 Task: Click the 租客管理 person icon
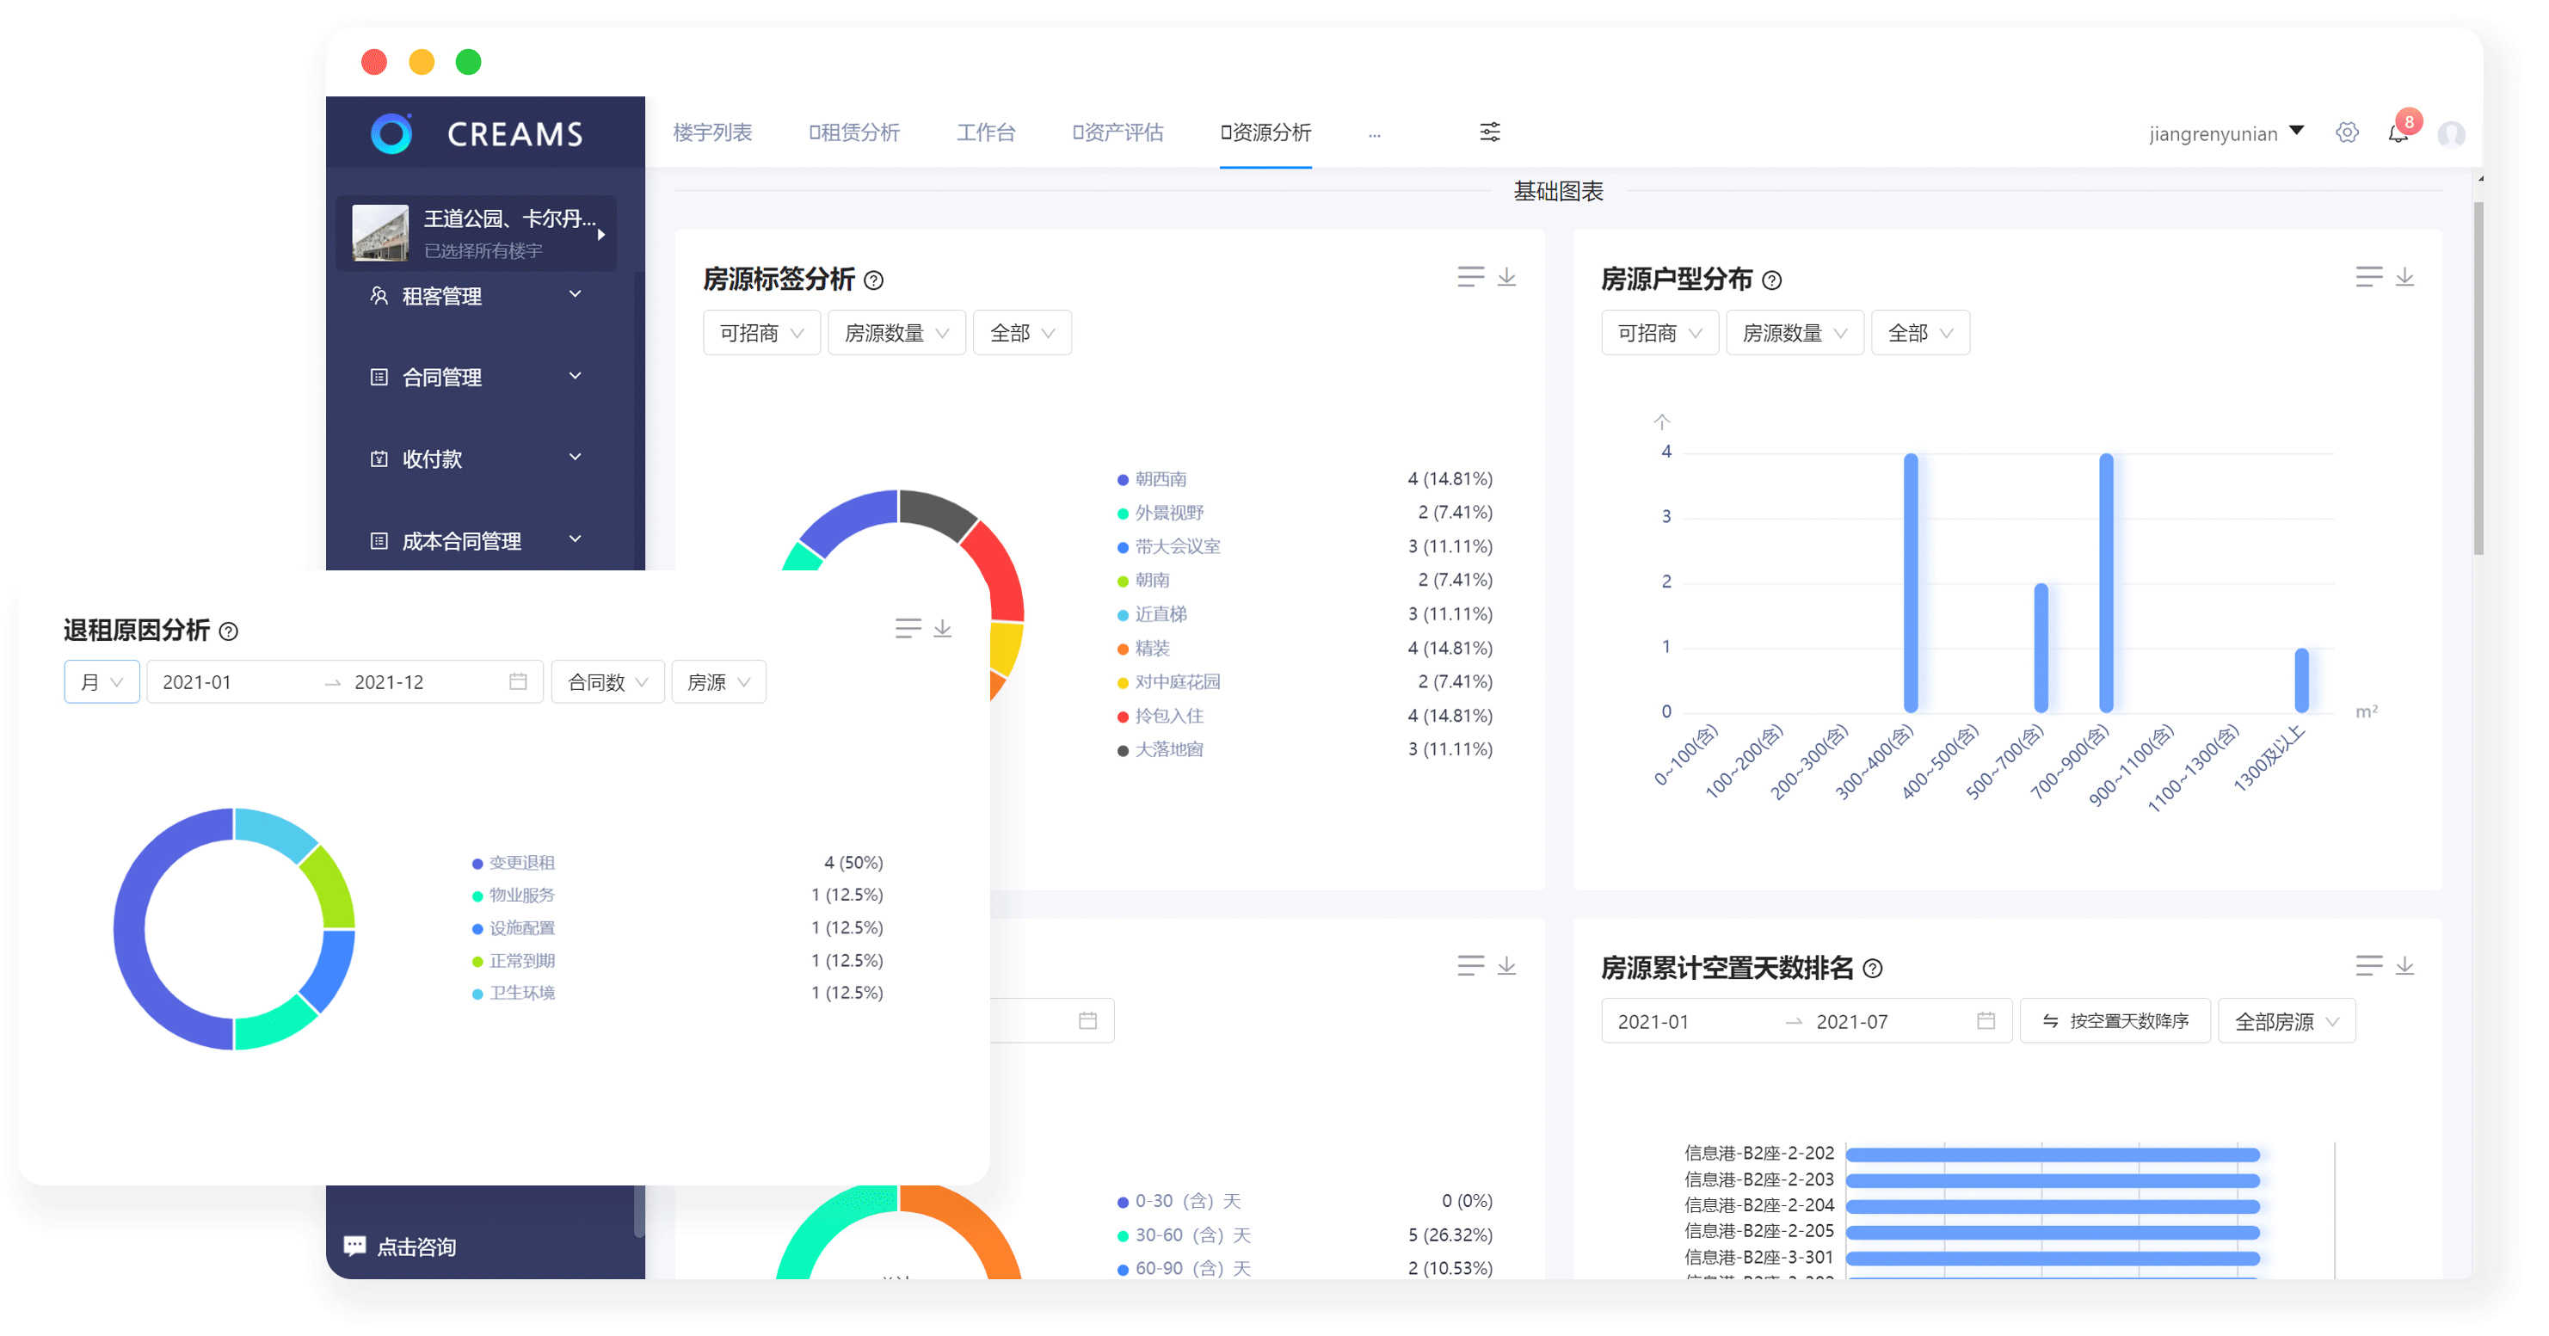tap(379, 295)
